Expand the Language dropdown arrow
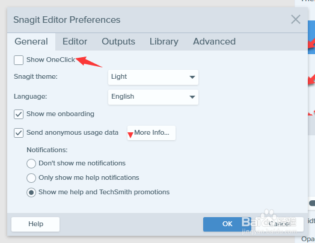The height and width of the screenshot is (243, 315). click(192, 97)
